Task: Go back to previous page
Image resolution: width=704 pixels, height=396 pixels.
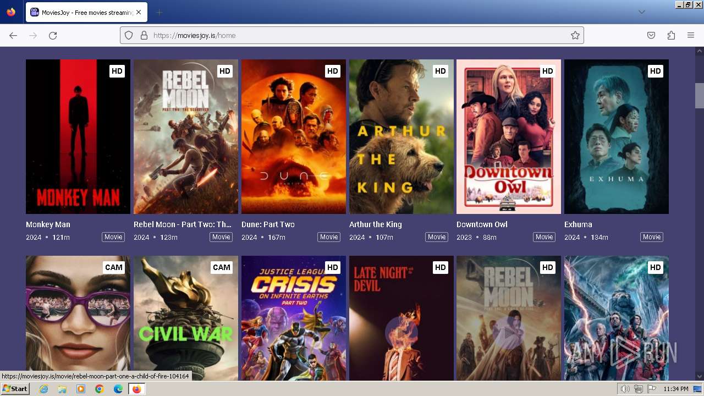Action: click(x=13, y=35)
